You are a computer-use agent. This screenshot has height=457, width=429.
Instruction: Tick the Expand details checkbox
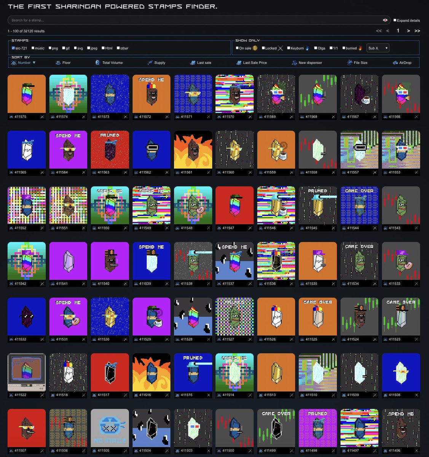pyautogui.click(x=395, y=20)
